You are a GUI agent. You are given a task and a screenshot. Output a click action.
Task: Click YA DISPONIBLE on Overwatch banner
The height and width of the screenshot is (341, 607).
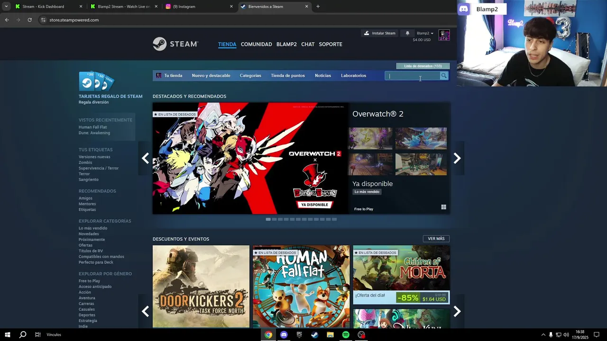tap(314, 205)
